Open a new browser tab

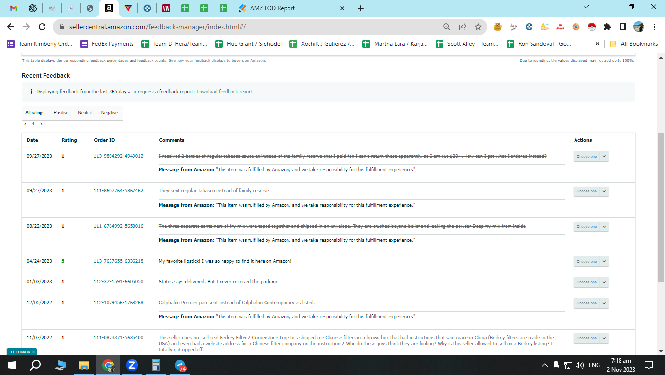(x=361, y=8)
